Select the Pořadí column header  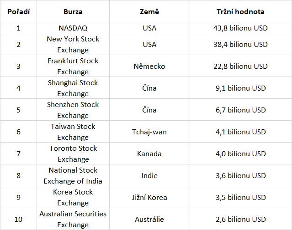[x=18, y=11]
